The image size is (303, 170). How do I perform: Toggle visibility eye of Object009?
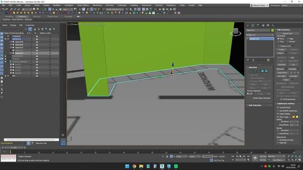pyautogui.click(x=11, y=45)
